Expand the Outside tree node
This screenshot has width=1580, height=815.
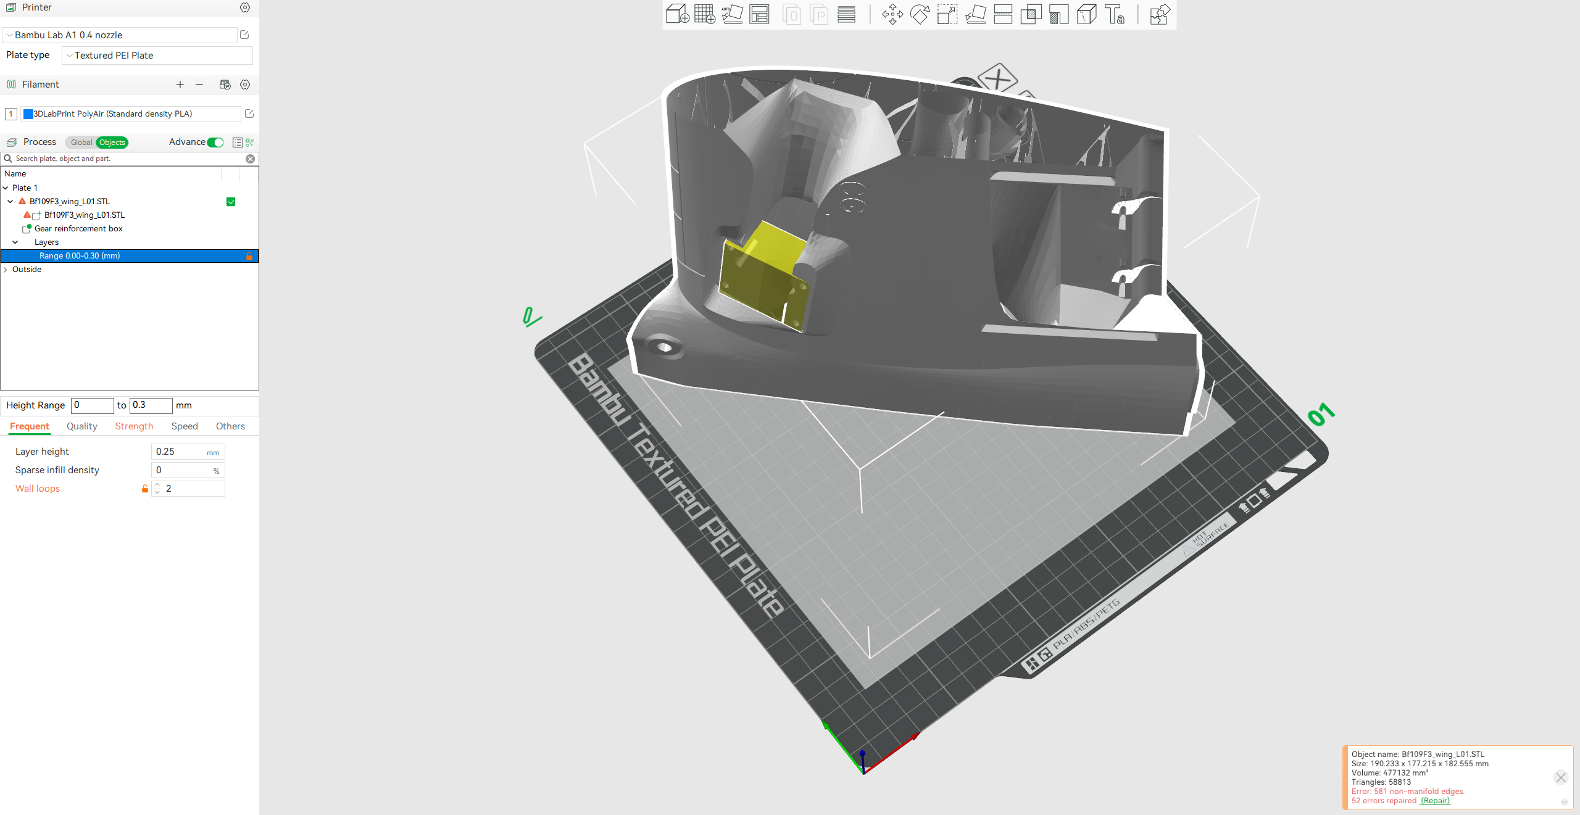click(x=6, y=270)
